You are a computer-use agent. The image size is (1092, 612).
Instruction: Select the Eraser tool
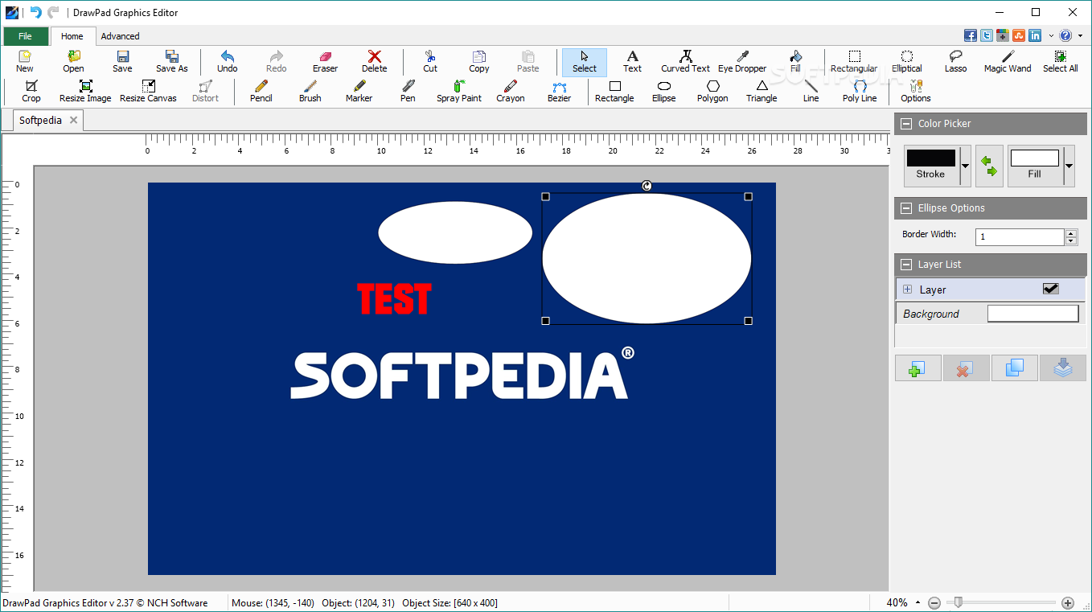click(x=325, y=61)
